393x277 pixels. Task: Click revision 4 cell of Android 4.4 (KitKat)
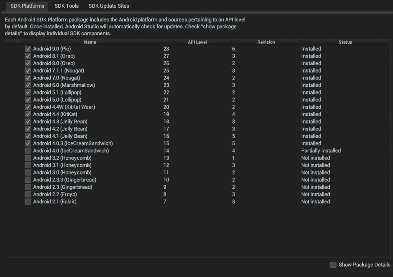pyautogui.click(x=233, y=114)
